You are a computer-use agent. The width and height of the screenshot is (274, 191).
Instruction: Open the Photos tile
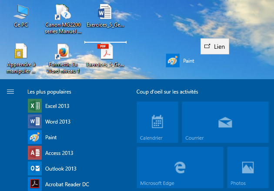pyautogui.click(x=248, y=168)
